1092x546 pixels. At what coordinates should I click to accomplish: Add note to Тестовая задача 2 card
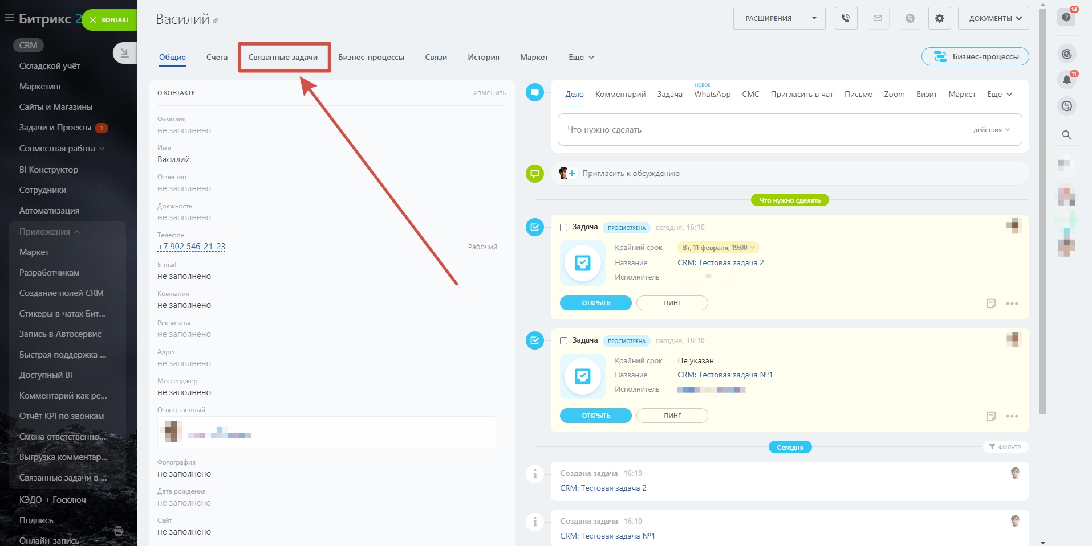click(991, 303)
